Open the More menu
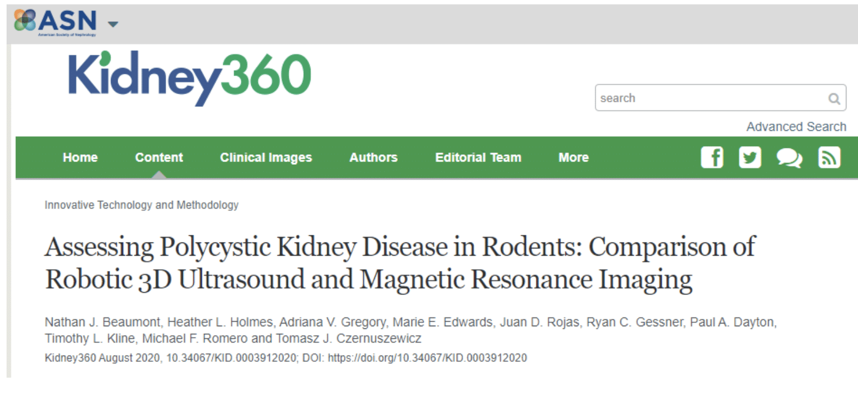Screen dimensions: 858x405 [573, 158]
